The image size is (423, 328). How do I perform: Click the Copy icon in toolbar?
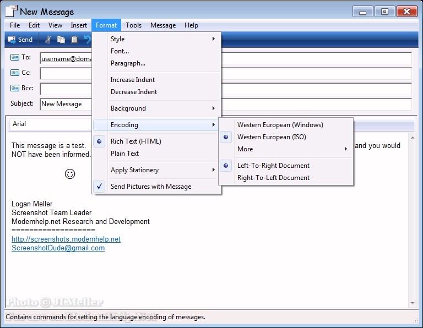click(61, 40)
